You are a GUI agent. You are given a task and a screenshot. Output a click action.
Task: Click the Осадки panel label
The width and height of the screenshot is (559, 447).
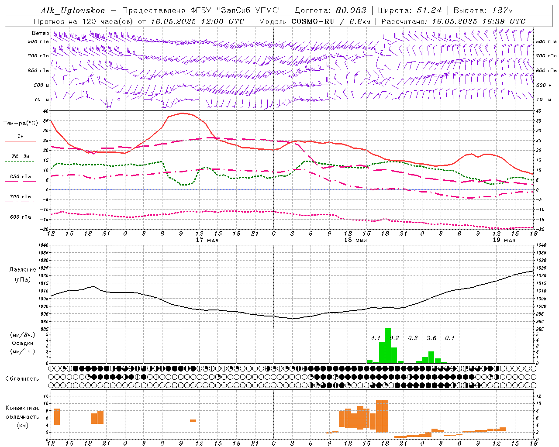pyautogui.click(x=23, y=343)
